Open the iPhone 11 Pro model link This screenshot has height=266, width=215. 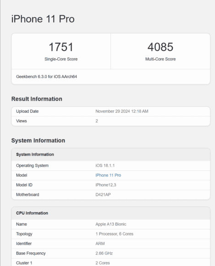click(x=108, y=175)
